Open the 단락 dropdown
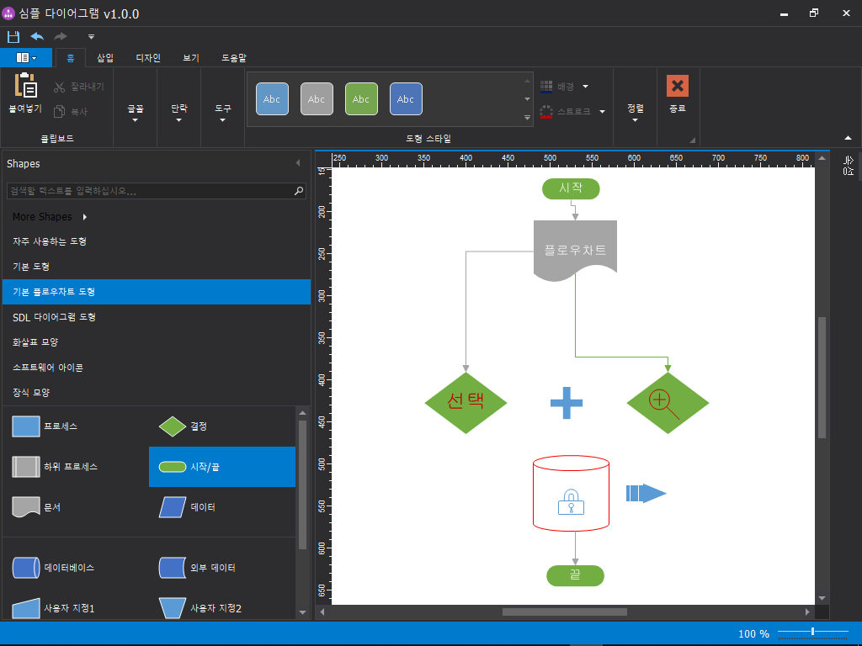The height and width of the screenshot is (646, 862). click(178, 113)
